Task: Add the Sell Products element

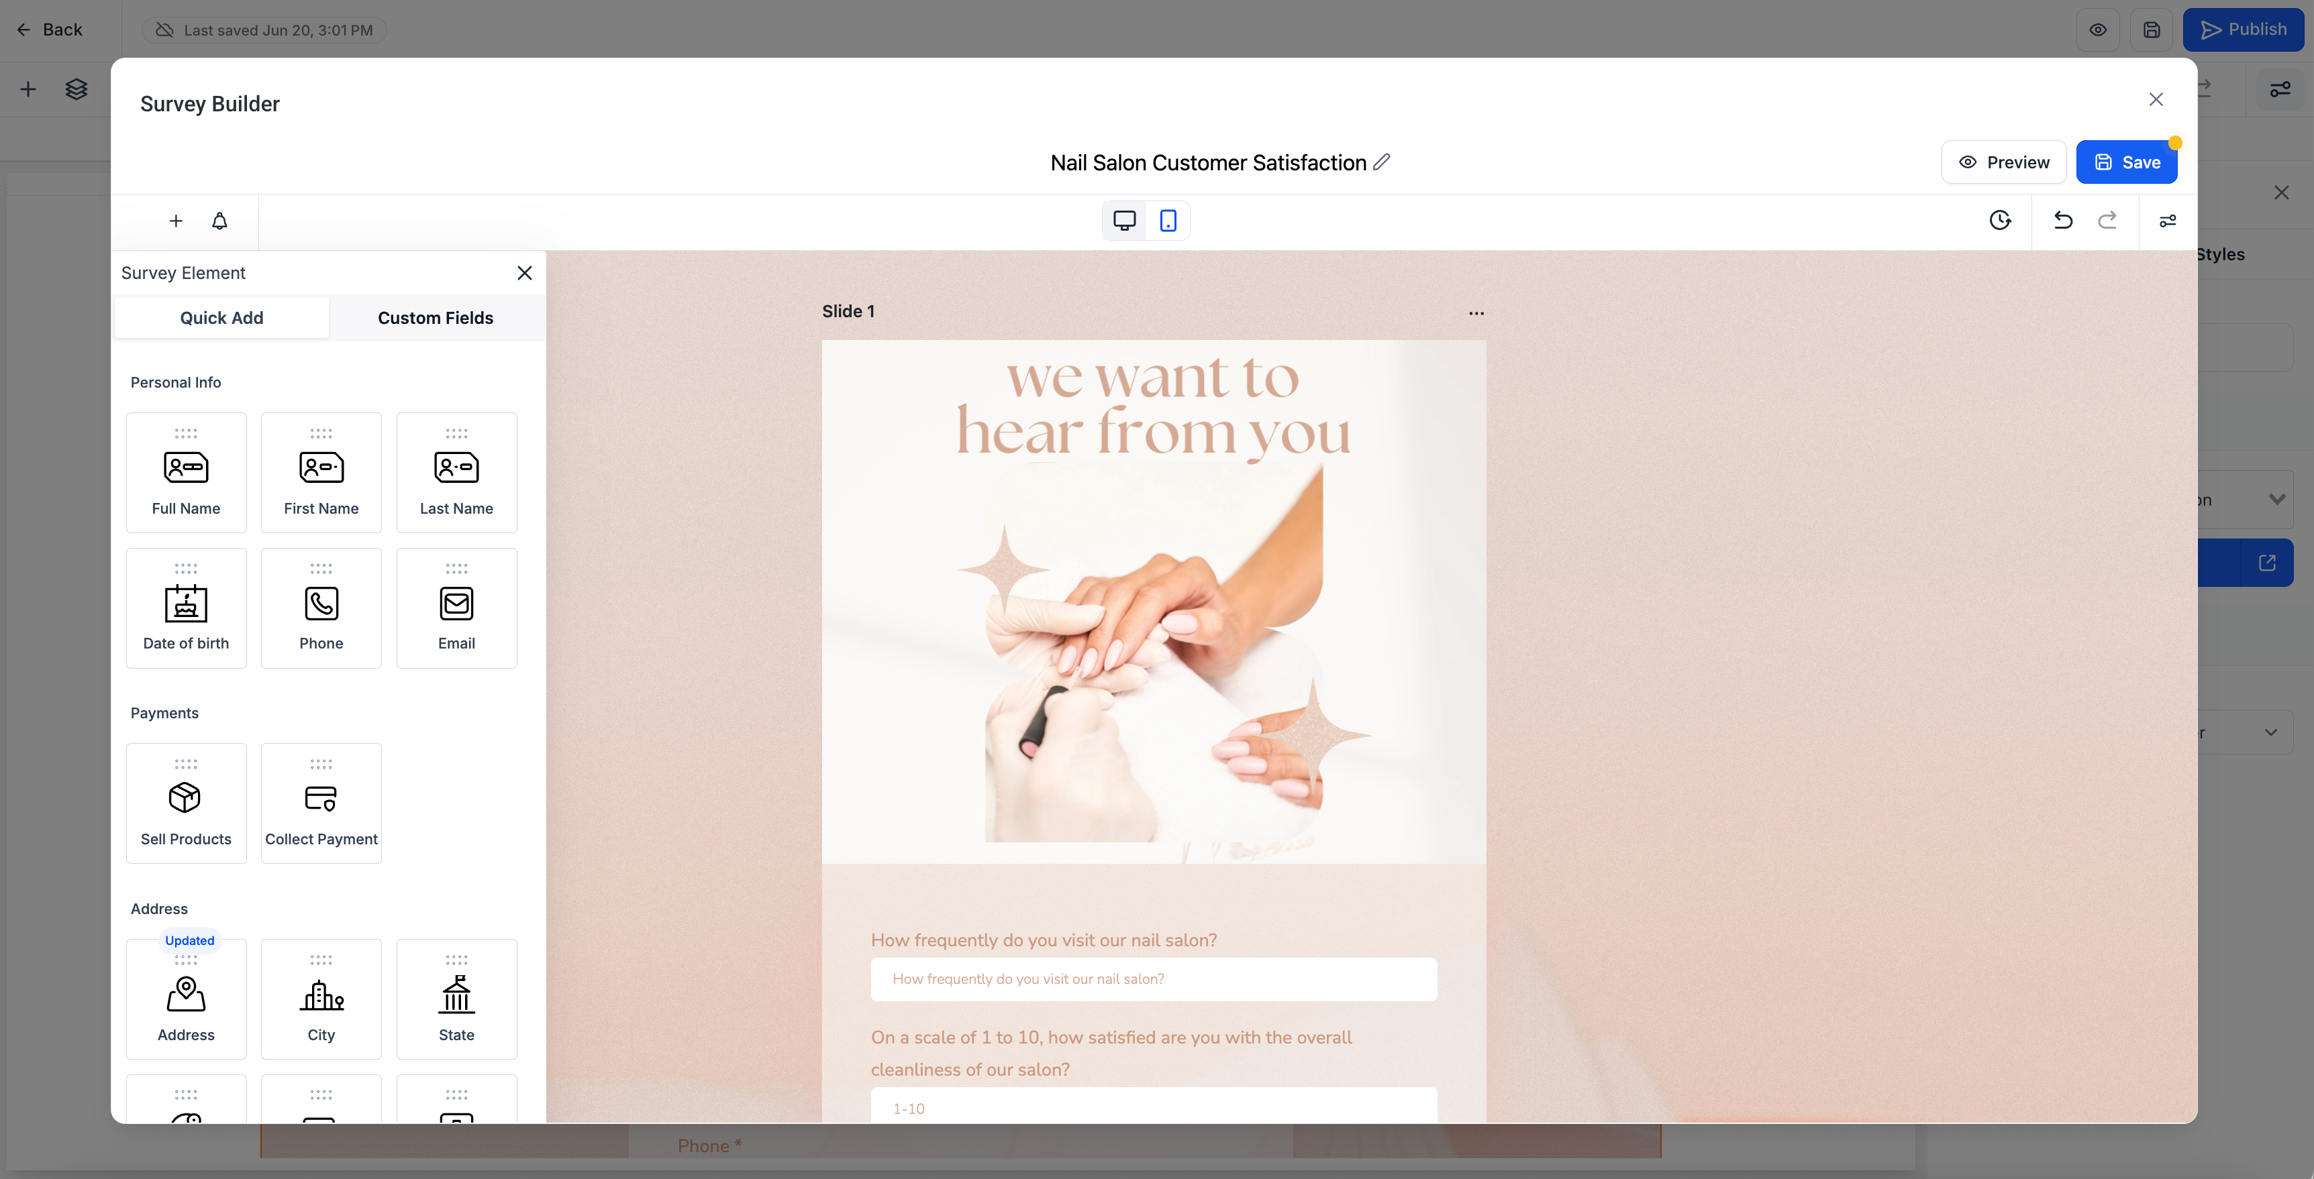Action: 186,803
